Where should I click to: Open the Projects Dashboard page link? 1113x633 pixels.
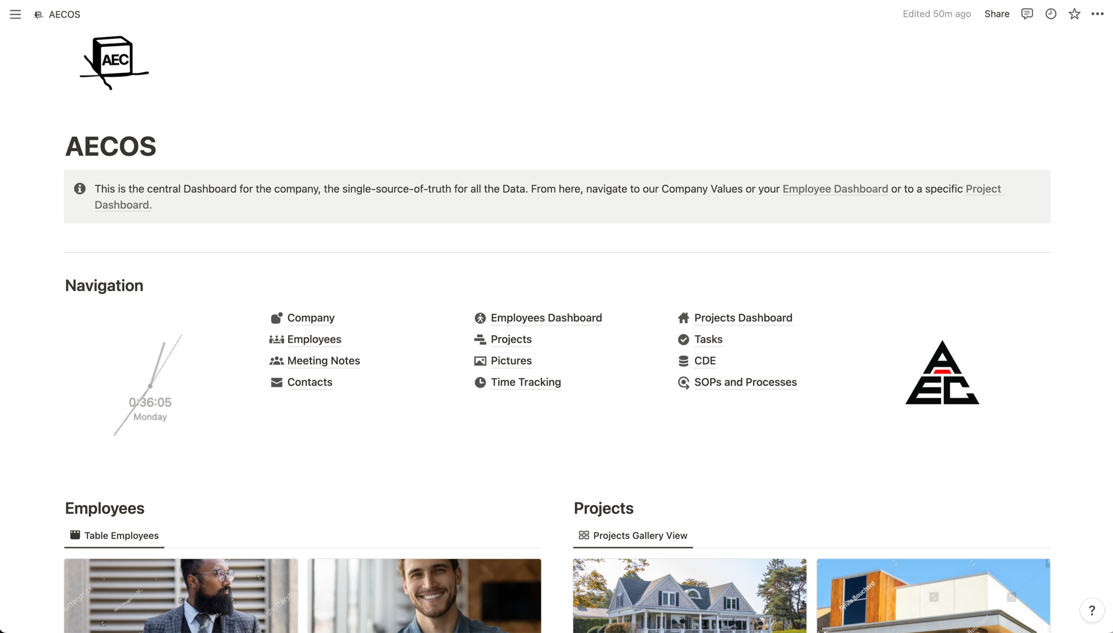pyautogui.click(x=743, y=318)
